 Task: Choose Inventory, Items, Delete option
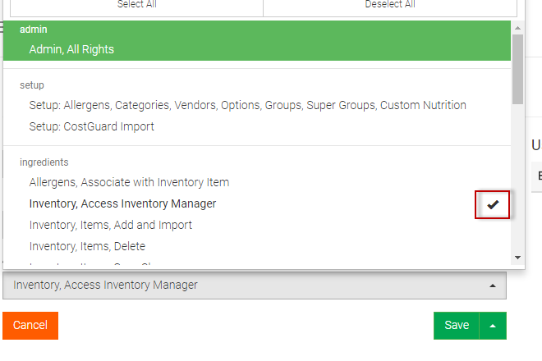(x=87, y=246)
